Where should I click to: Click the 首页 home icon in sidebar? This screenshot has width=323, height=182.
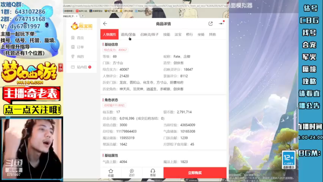[73, 38]
